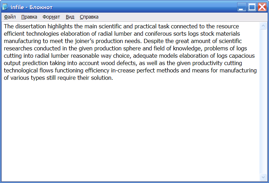Click the word 'knowledge,' in the text
The height and width of the screenshot is (183, 269).
(188, 49)
